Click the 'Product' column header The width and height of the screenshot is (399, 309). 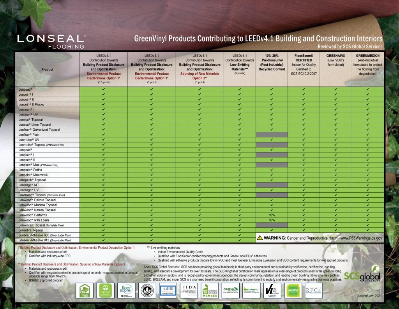pyautogui.click(x=47, y=69)
